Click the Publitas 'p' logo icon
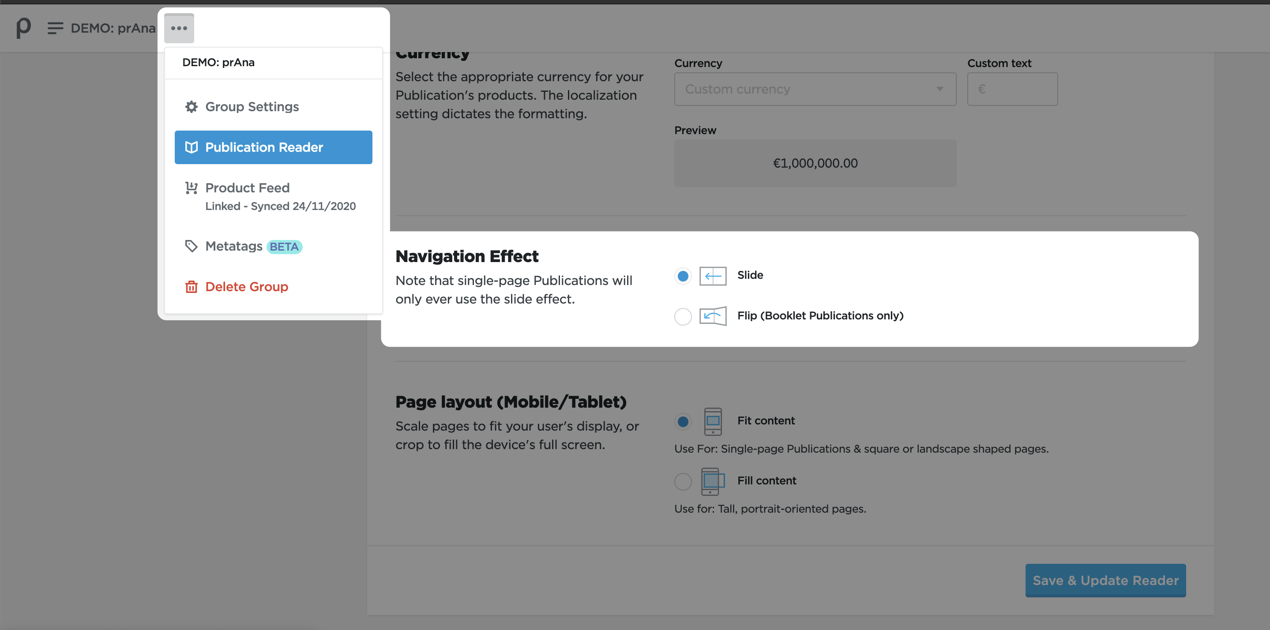The height and width of the screenshot is (630, 1270). click(x=23, y=28)
